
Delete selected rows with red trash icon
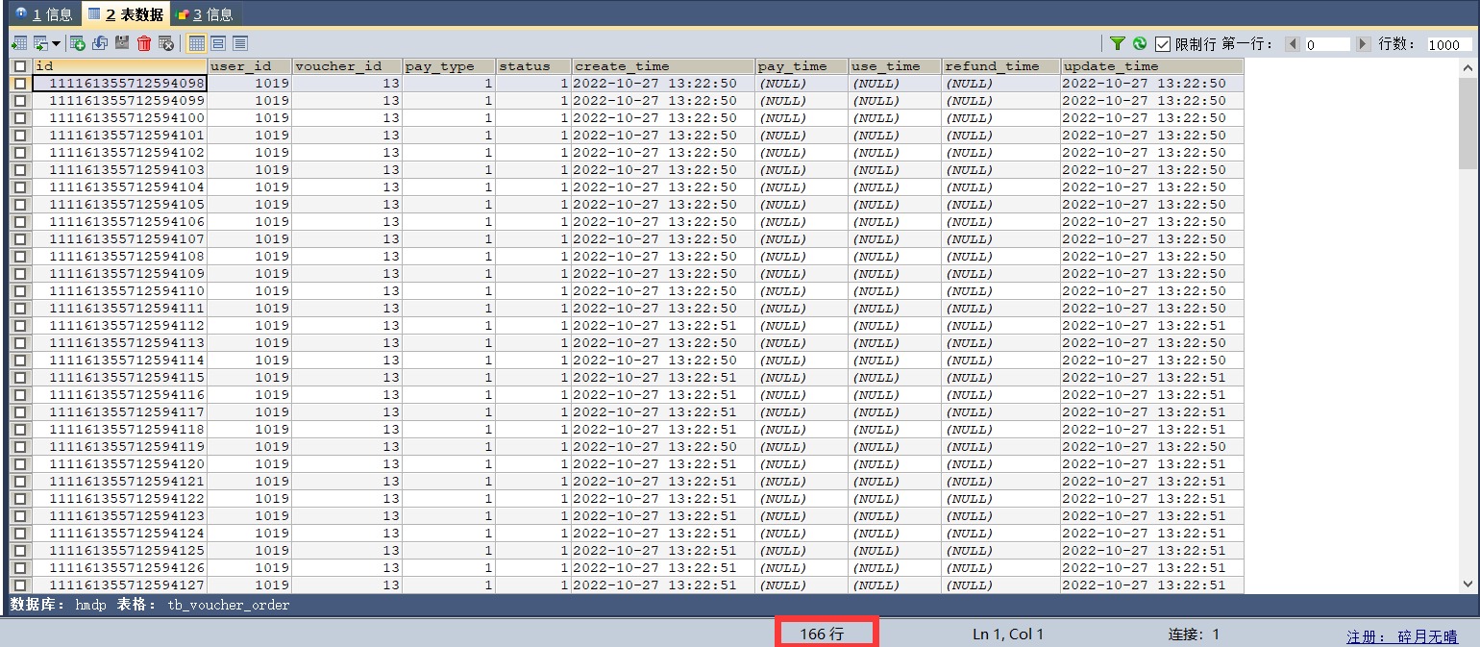144,43
